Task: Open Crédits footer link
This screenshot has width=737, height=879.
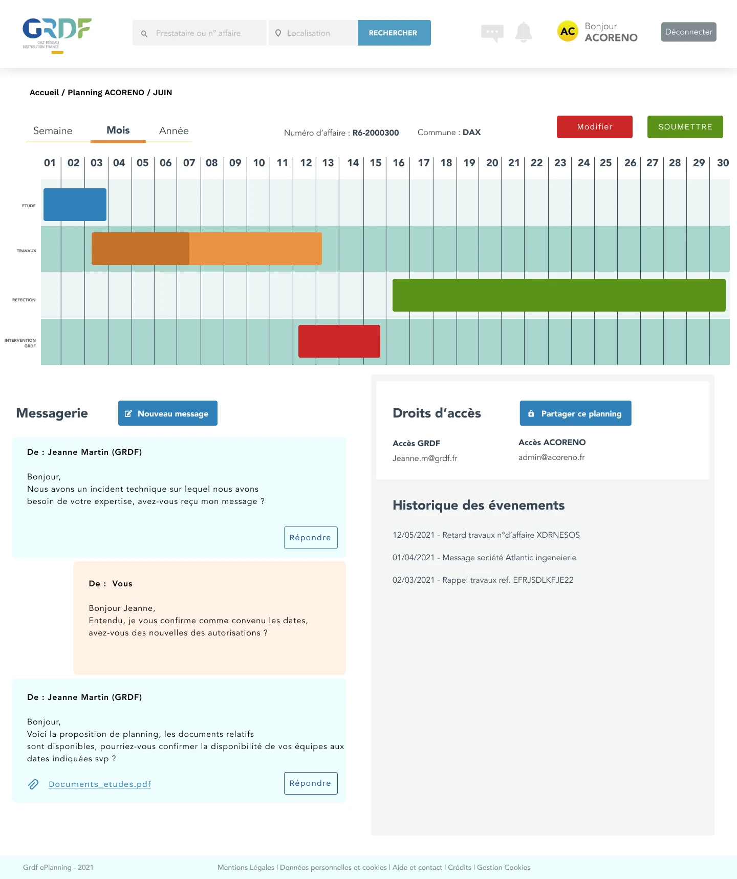Action: point(460,868)
